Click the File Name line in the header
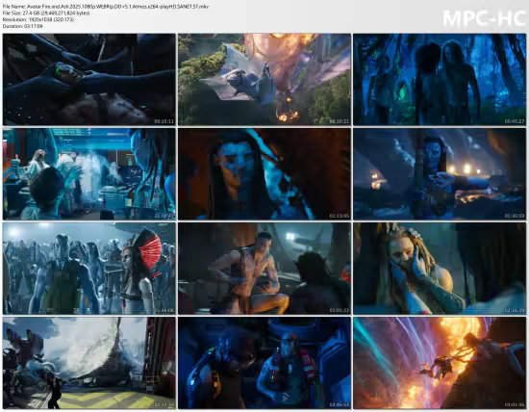This screenshot has width=529, height=412. (x=106, y=7)
